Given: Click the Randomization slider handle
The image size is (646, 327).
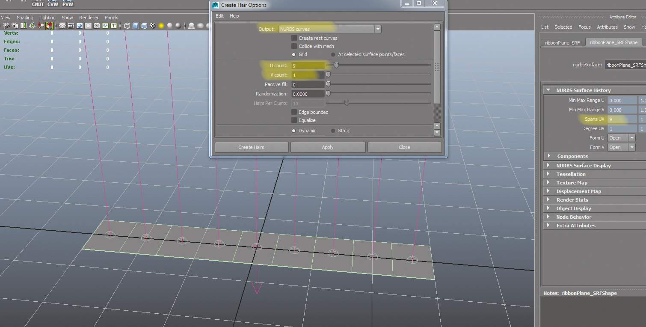Looking at the screenshot, I should point(328,93).
